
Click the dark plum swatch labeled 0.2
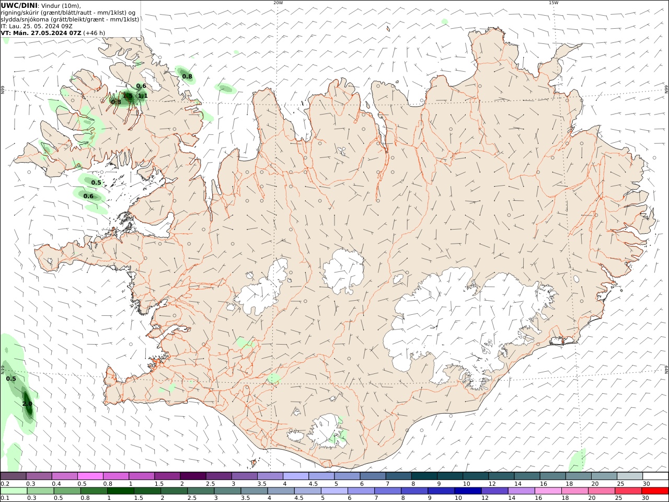(13, 476)
